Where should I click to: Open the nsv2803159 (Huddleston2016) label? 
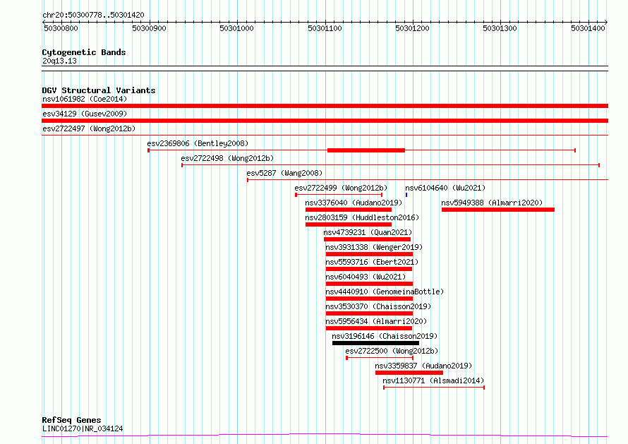pos(362,217)
